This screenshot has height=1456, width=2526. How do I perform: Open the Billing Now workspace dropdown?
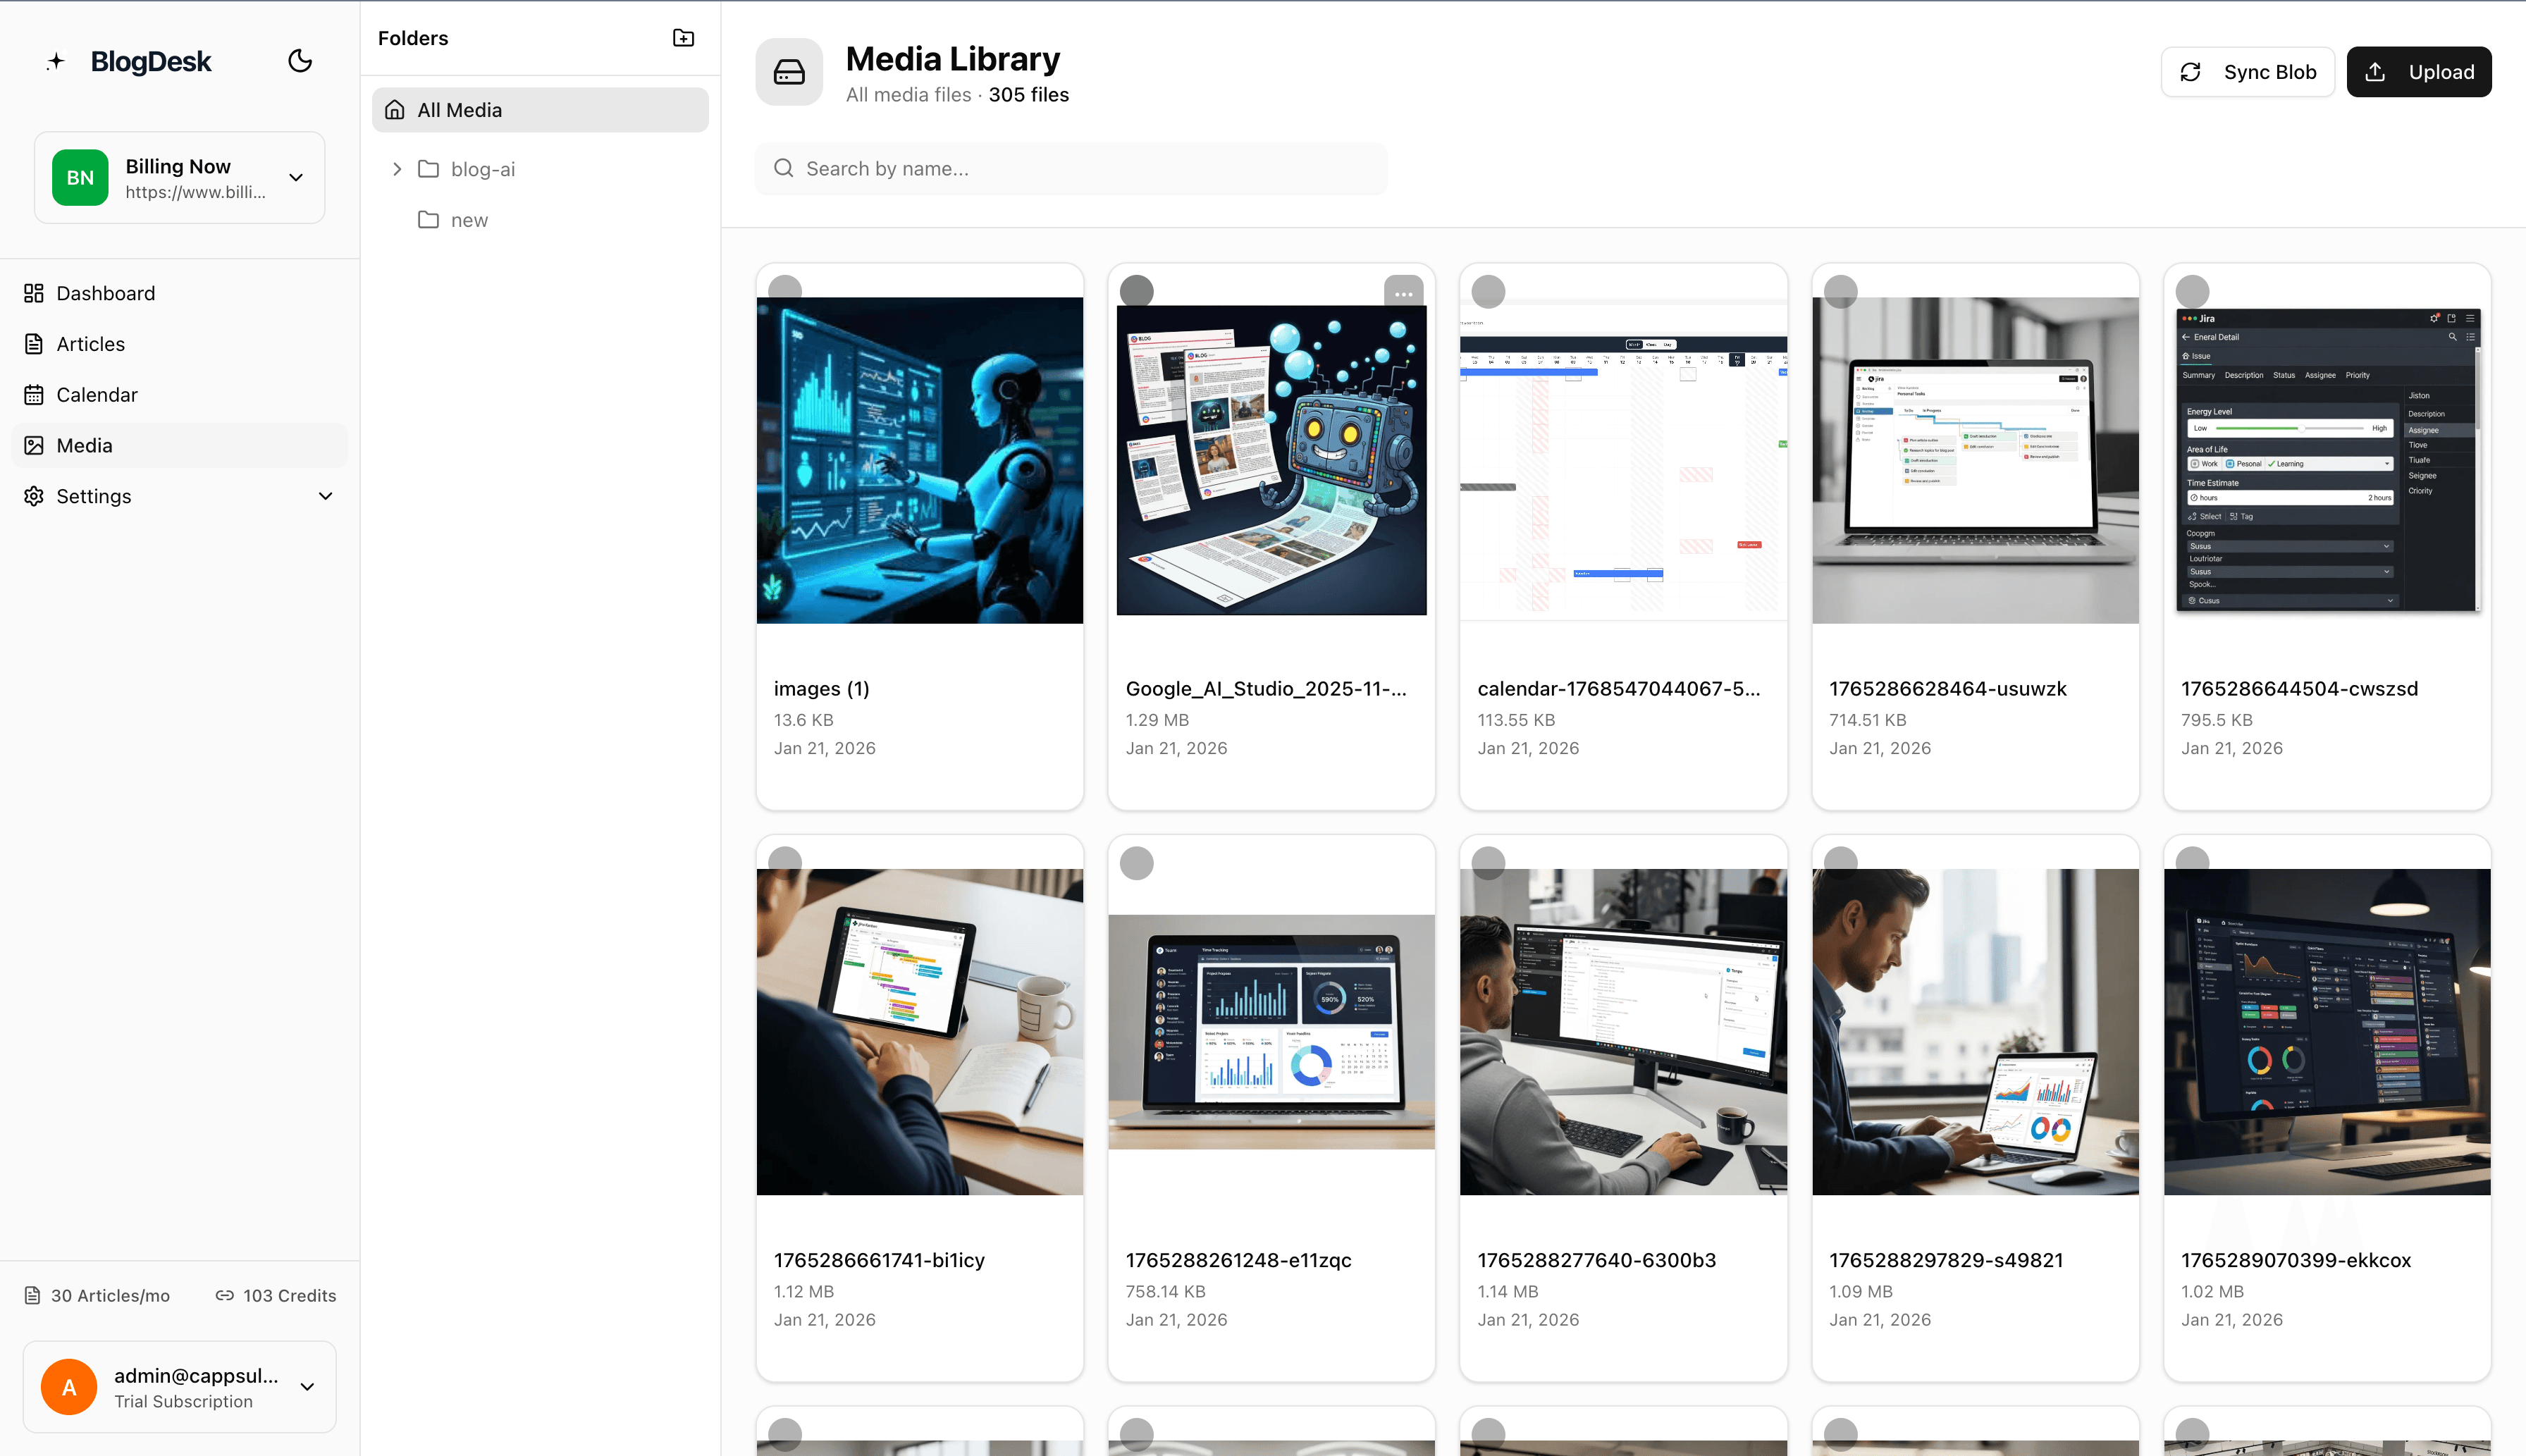295,177
